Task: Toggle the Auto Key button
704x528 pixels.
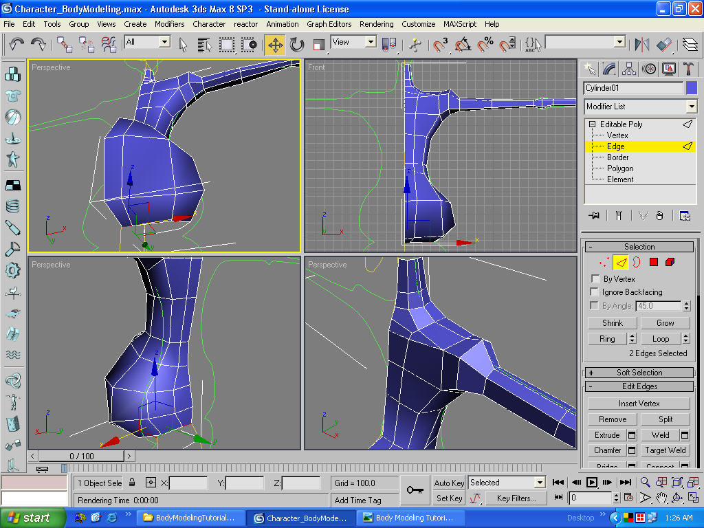Action: tap(449, 483)
